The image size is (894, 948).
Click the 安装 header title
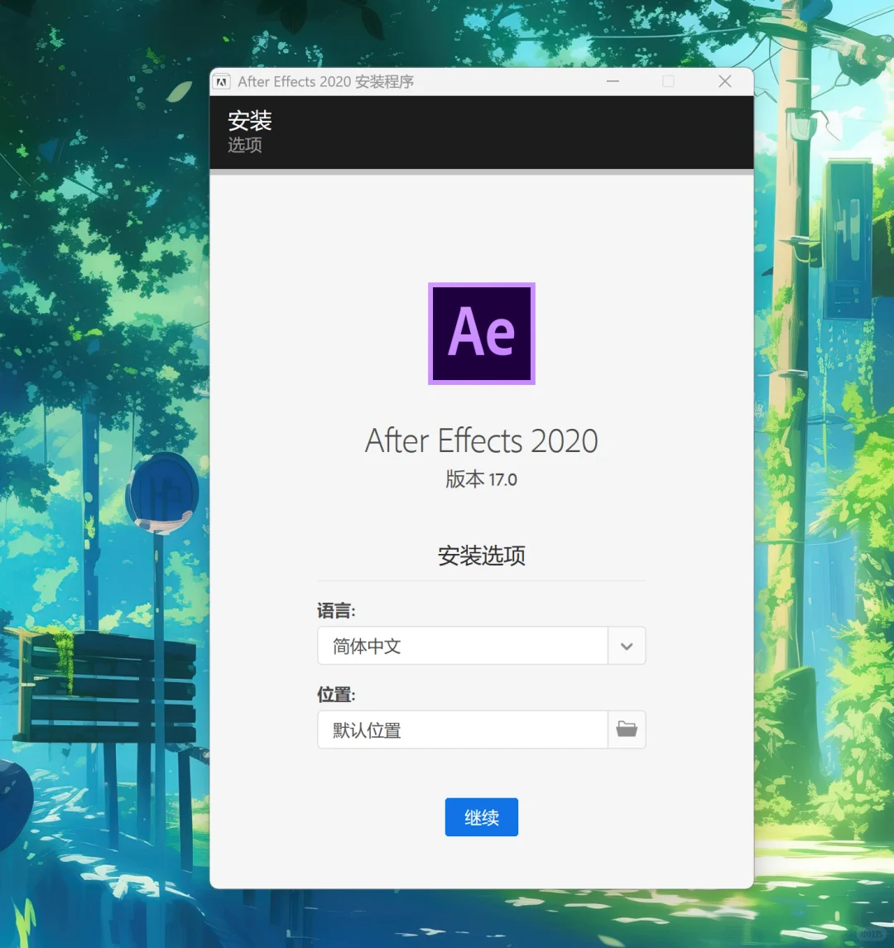[x=250, y=120]
